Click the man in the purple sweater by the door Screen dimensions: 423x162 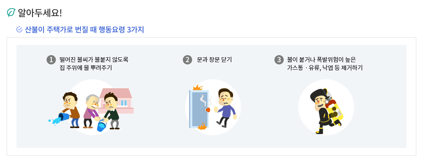pyautogui.click(x=226, y=108)
